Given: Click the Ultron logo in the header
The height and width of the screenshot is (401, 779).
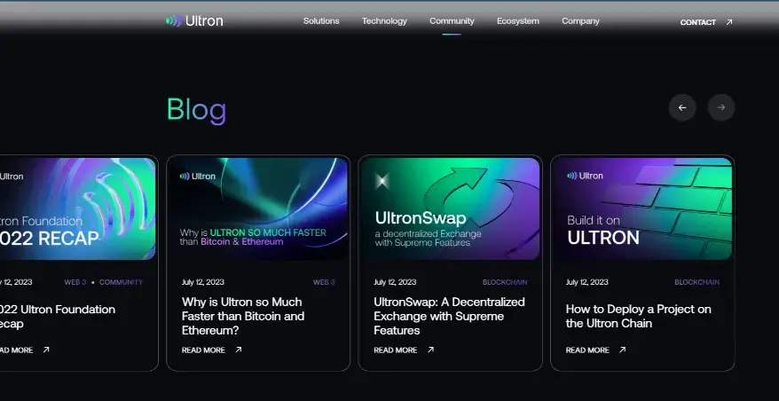Looking at the screenshot, I should point(194,21).
